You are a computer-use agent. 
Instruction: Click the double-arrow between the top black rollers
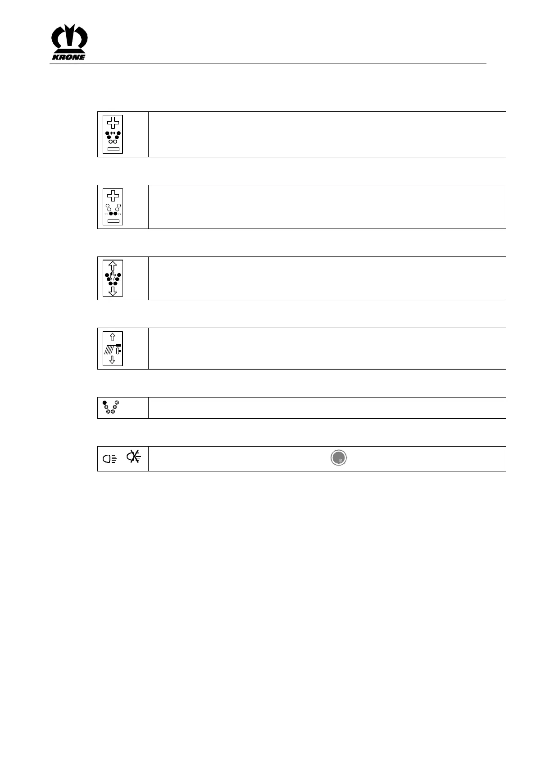[113, 133]
